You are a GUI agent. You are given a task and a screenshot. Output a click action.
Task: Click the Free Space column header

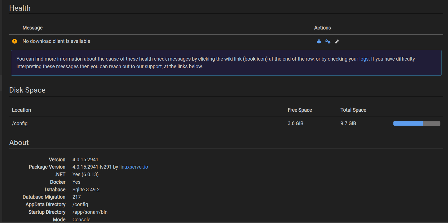click(300, 110)
